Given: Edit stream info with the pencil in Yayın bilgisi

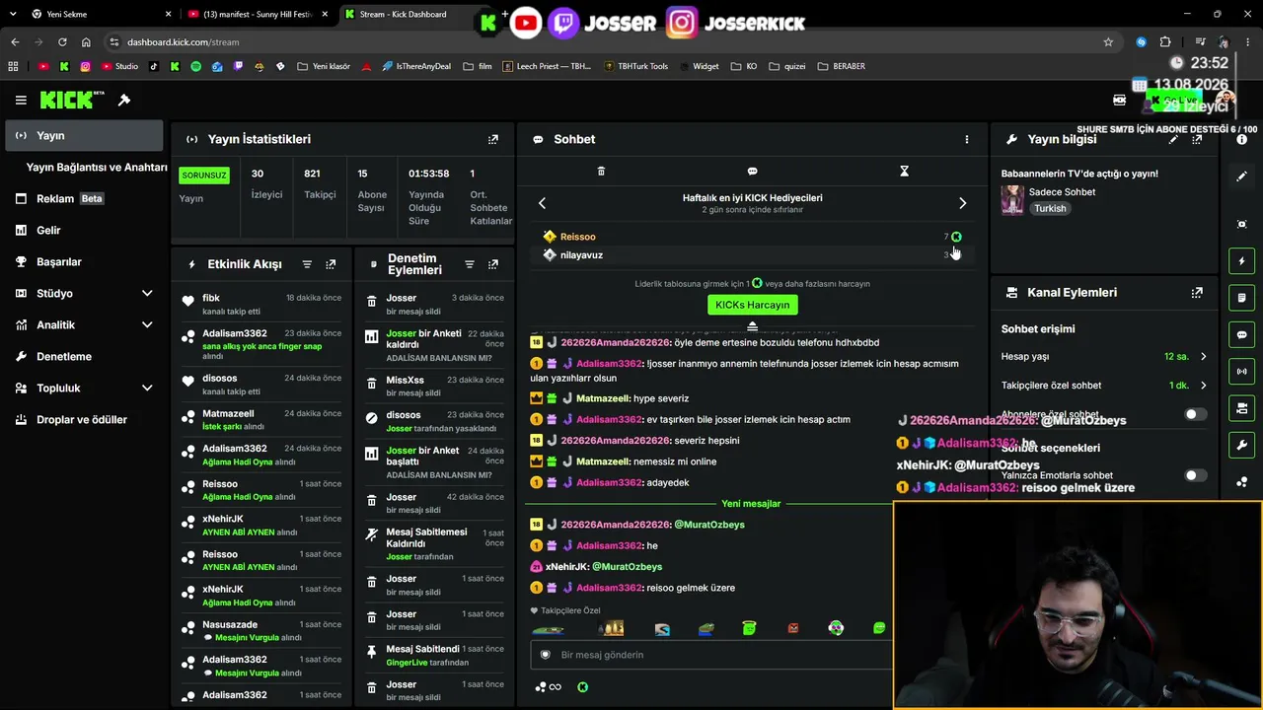Looking at the screenshot, I should 1173,139.
